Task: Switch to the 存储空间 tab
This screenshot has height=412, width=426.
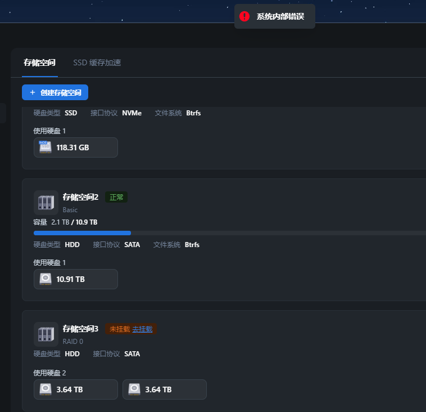Action: click(x=40, y=62)
